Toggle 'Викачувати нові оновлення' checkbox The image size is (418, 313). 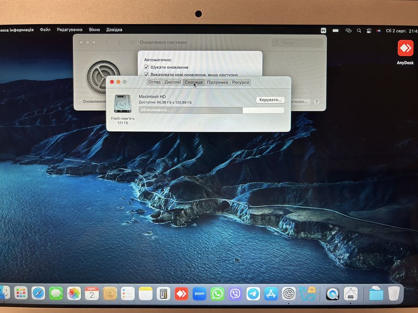(x=147, y=74)
